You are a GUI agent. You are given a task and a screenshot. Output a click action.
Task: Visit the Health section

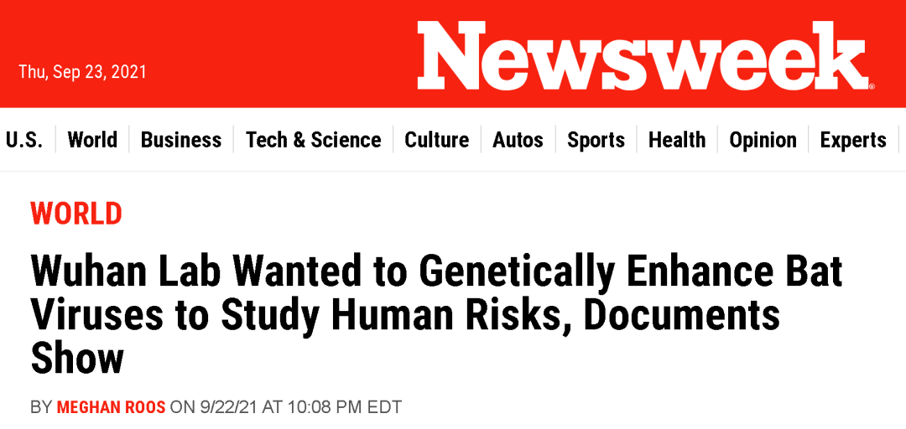[677, 140]
